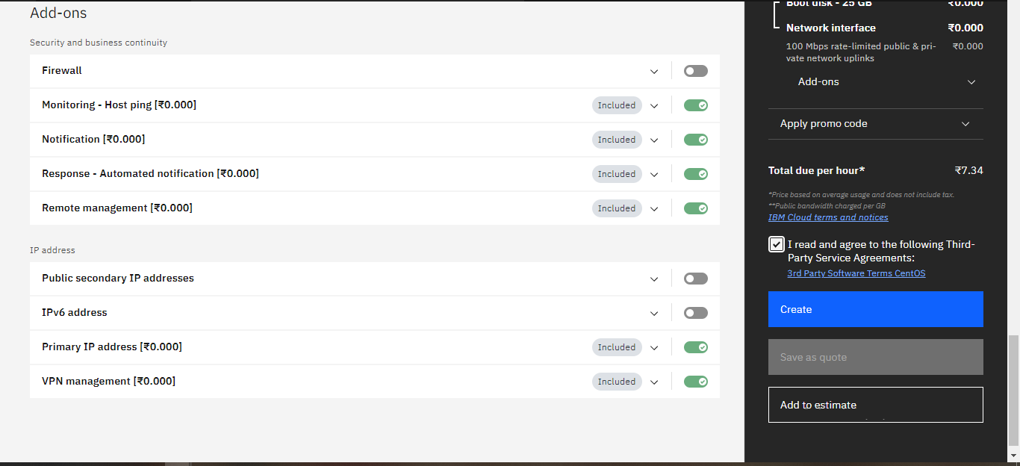The image size is (1020, 466).
Task: Enable the Firewall add-on toggle
Action: (x=695, y=71)
